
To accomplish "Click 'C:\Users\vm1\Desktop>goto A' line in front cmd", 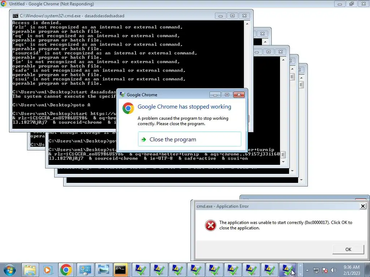I will (x=51, y=105).
